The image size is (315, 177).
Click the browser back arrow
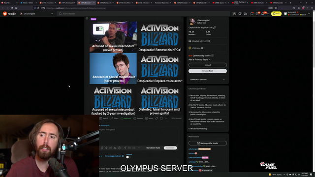tap(3, 8)
